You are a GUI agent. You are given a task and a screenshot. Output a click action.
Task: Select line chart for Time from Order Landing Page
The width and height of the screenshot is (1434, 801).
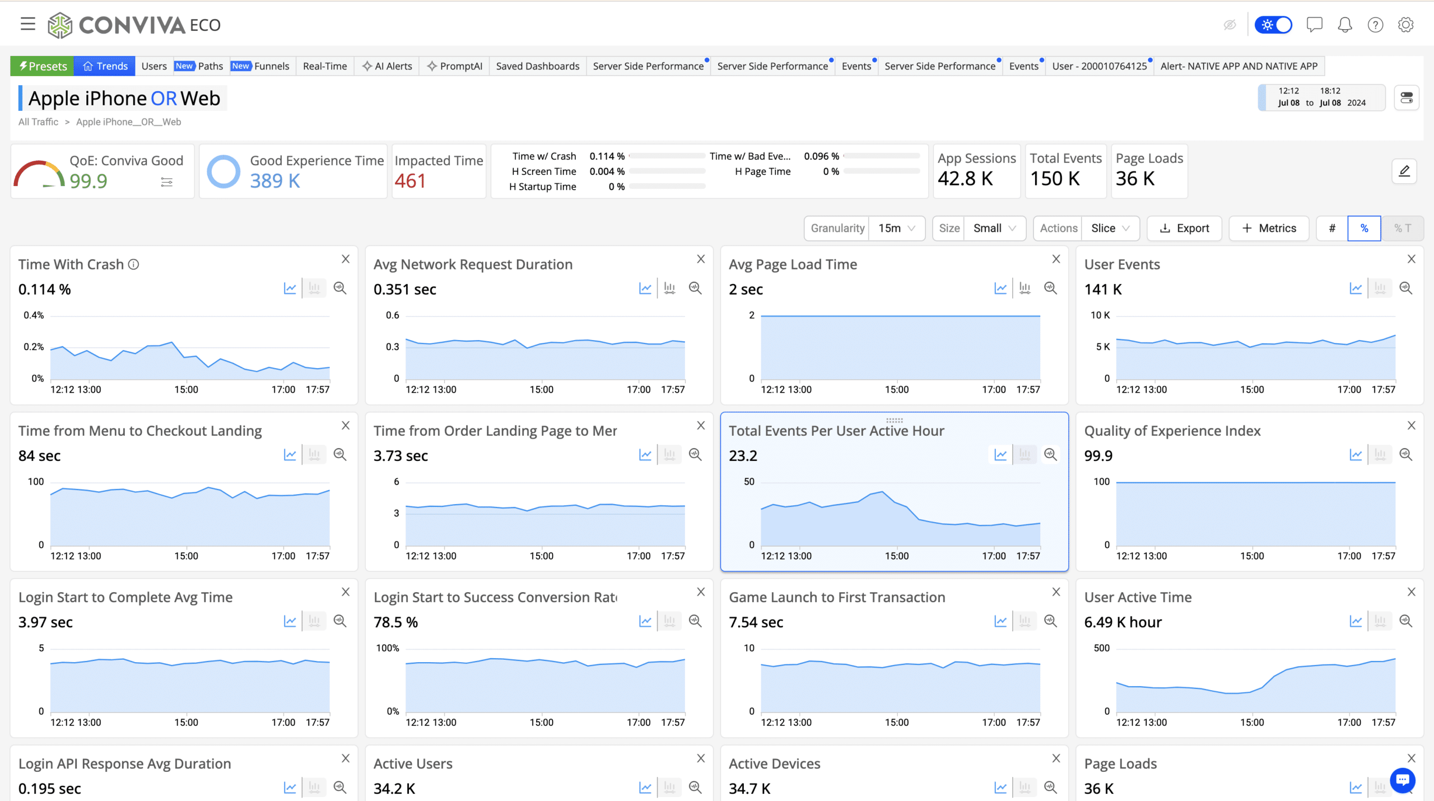click(x=645, y=455)
